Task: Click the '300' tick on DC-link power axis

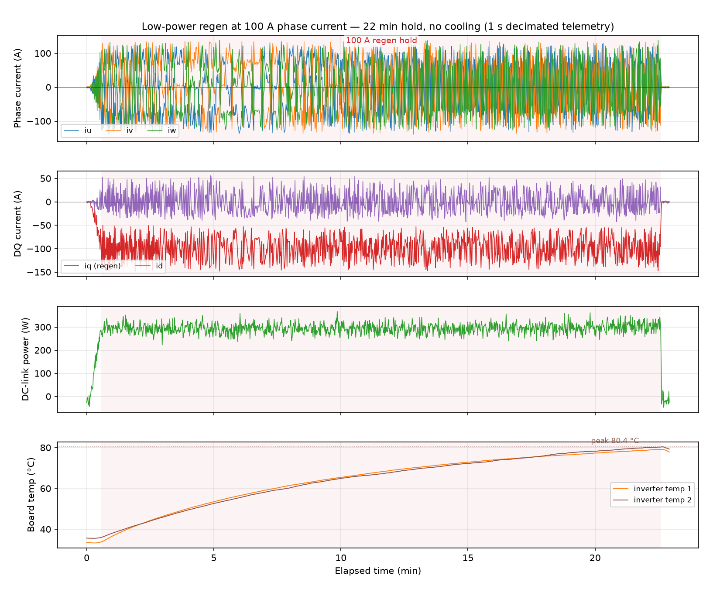Action: click(43, 327)
